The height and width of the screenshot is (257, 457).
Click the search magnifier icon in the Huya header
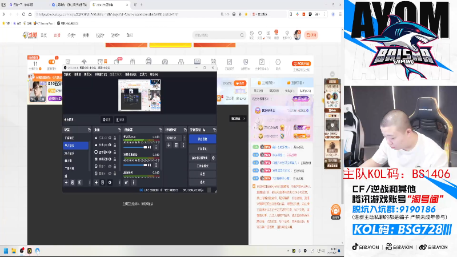click(242, 35)
